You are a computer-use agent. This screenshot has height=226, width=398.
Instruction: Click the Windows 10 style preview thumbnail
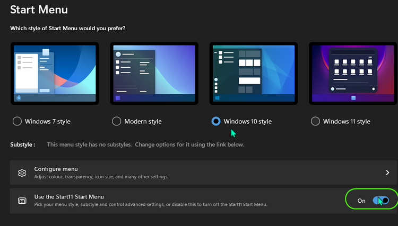point(254,74)
